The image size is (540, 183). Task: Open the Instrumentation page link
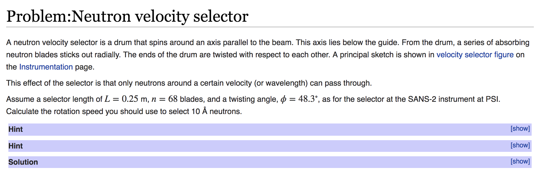pos(46,67)
